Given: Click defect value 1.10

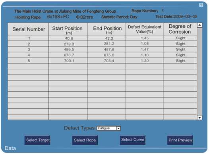Looking at the screenshot, I should [x=145, y=55].
